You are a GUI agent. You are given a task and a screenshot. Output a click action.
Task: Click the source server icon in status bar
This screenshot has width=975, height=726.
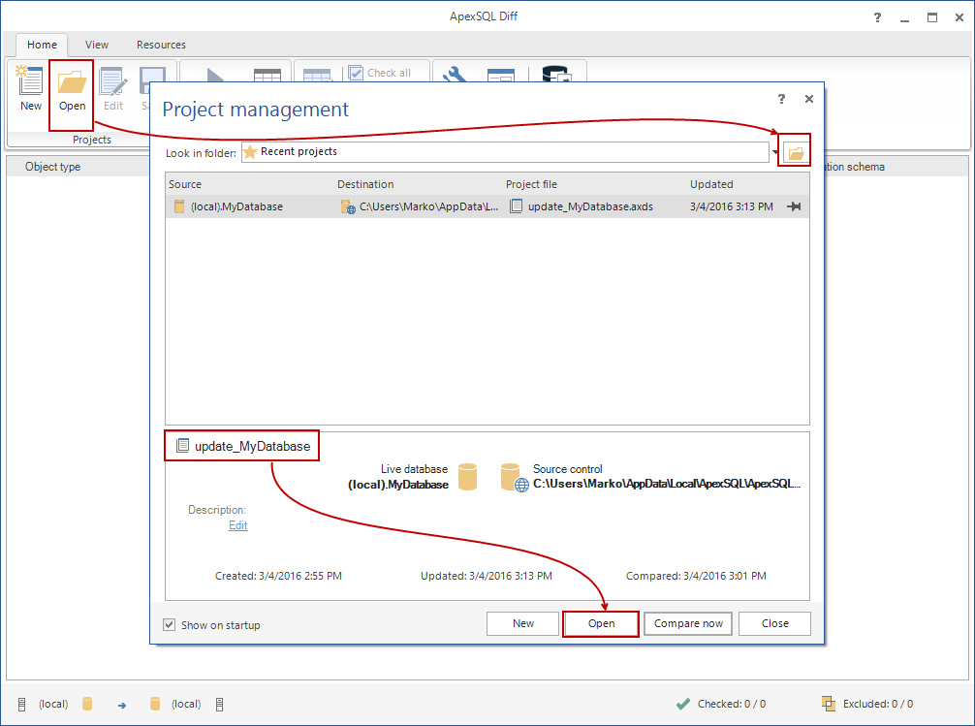point(21,705)
